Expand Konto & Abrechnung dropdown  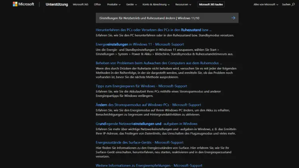tap(156, 4)
